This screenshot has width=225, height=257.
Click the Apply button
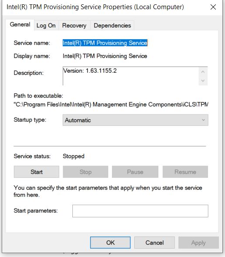[198, 243]
